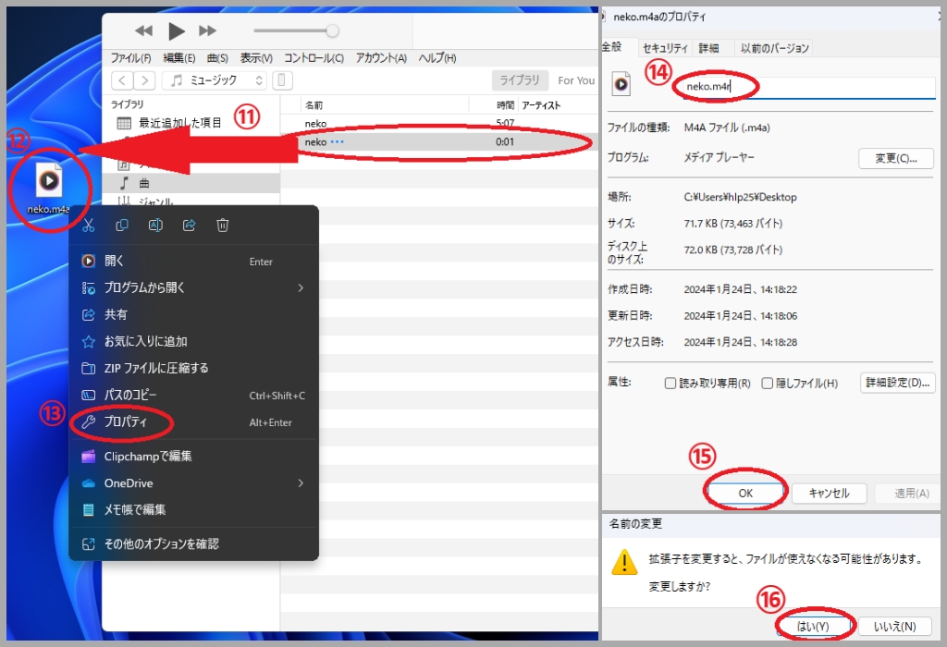Click the 変更(C)... button for program

(895, 158)
